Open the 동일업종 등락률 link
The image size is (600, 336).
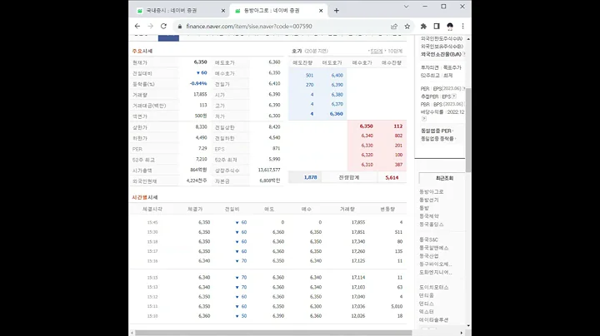pos(437,139)
